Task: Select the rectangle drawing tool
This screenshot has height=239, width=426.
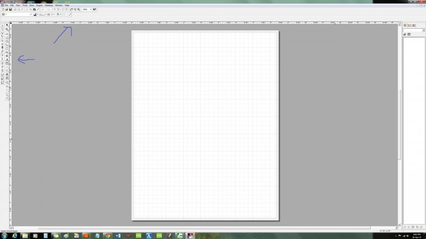Action: pos(7,48)
